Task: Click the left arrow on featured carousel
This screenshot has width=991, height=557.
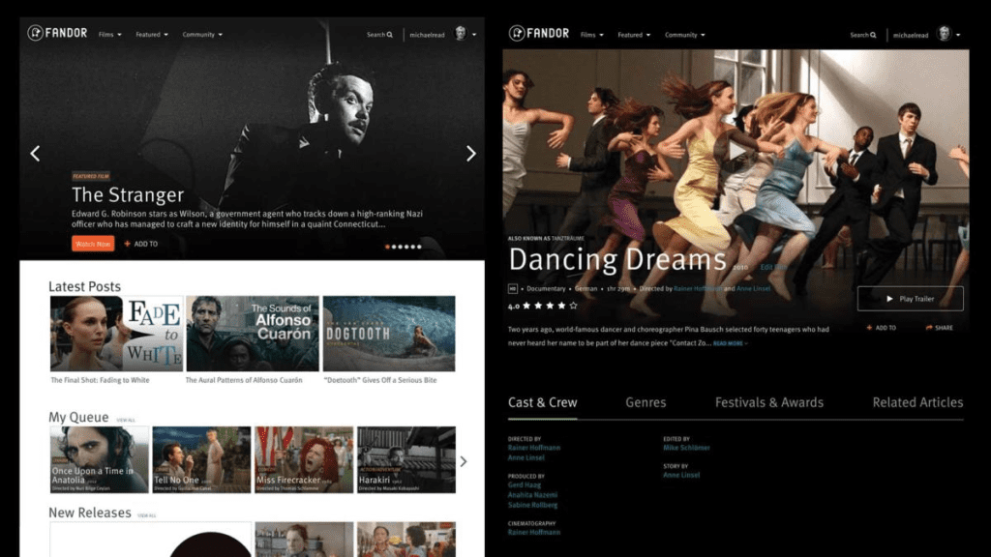Action: point(35,153)
